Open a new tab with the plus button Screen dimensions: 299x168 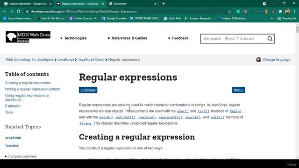(x=164, y=4)
